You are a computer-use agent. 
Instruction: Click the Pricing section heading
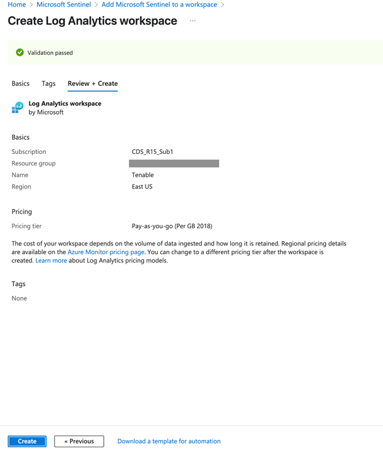click(x=21, y=212)
